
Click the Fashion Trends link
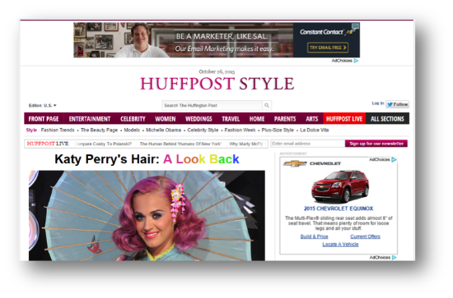tap(58, 131)
